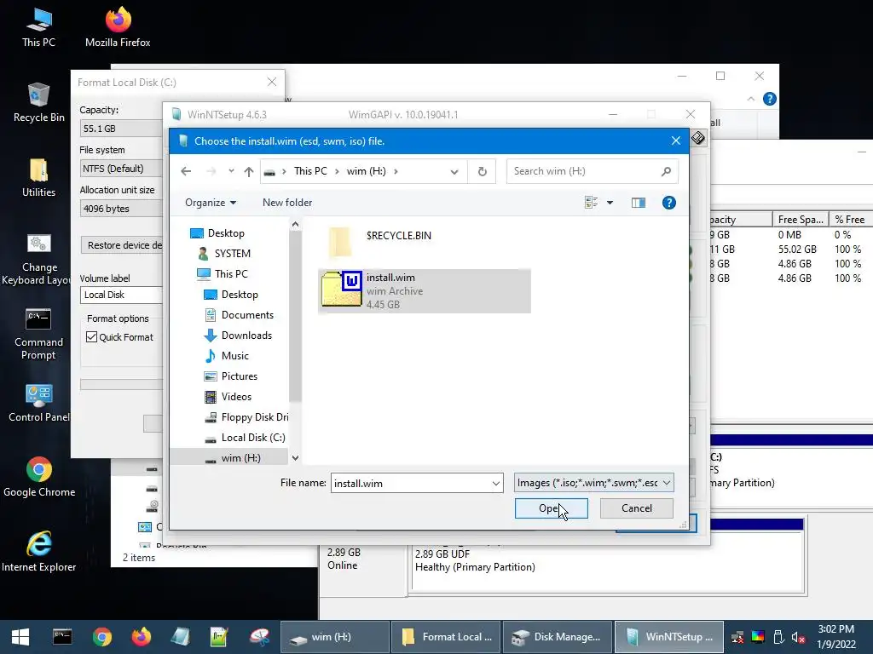The width and height of the screenshot is (873, 654).
Task: Open Control Panel desktop icon
Action: coord(38,403)
